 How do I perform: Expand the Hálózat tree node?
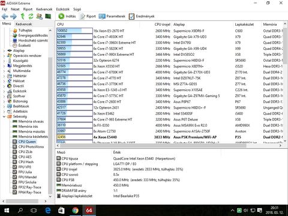(4, 81)
